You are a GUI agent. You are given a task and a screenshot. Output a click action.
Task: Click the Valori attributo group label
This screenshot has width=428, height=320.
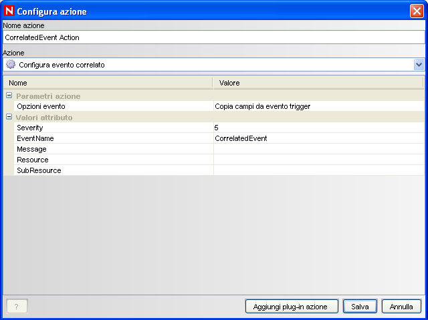44,118
